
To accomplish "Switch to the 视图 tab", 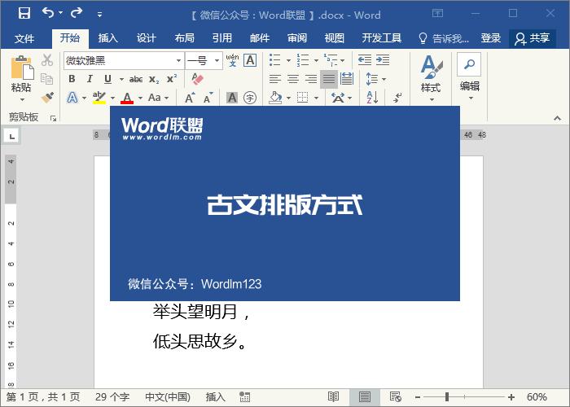I will pos(335,38).
